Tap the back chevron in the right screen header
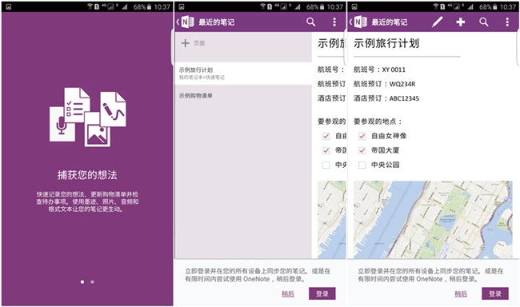Viewport: 520px width, 307px height. click(351, 22)
